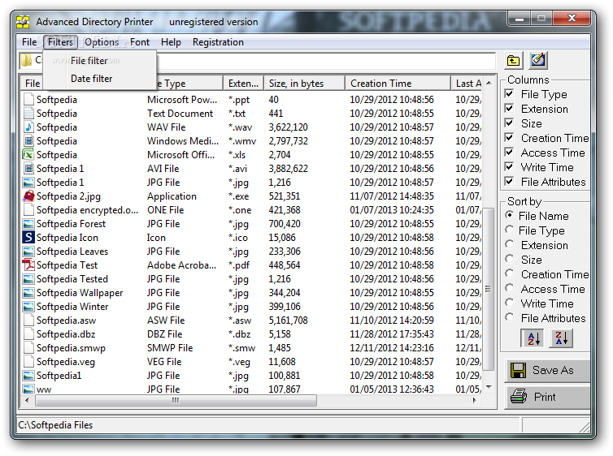The width and height of the screenshot is (613, 456).
Task: Select the Excel icon of xls file
Action: pos(28,154)
